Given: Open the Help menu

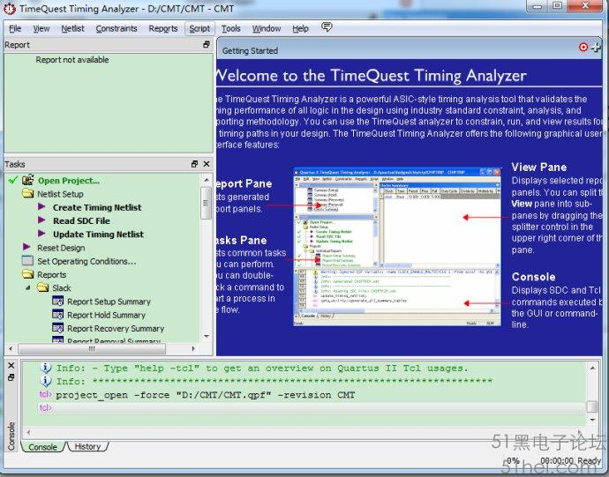Looking at the screenshot, I should (x=300, y=29).
